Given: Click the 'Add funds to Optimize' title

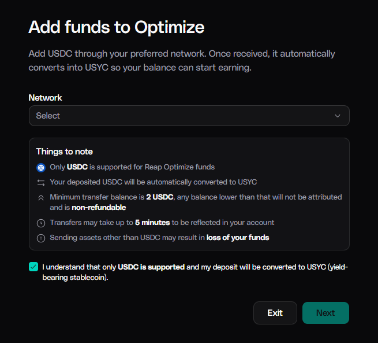Looking at the screenshot, I should [x=117, y=27].
